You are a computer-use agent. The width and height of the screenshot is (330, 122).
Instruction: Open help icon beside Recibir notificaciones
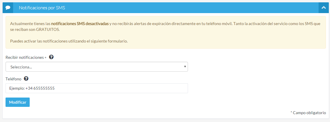pyautogui.click(x=52, y=57)
